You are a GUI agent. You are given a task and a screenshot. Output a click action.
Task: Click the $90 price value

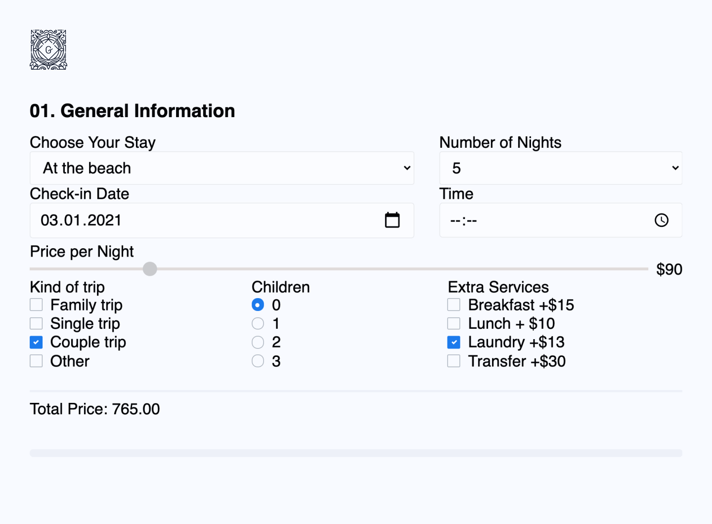click(669, 269)
